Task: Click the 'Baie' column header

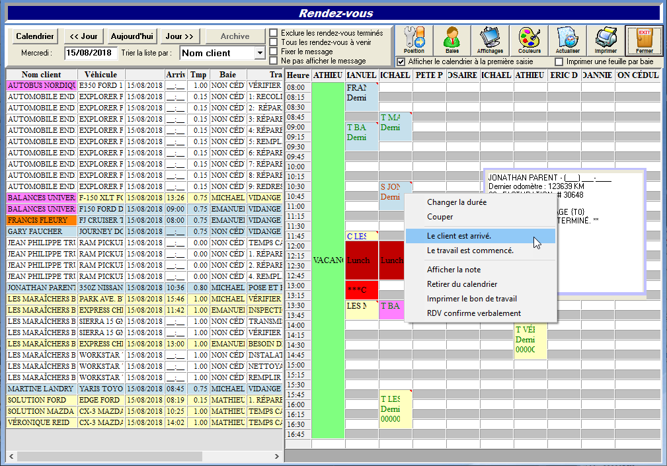Action: [227, 75]
